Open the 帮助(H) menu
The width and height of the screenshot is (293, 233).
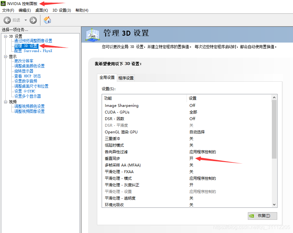coord(81,10)
